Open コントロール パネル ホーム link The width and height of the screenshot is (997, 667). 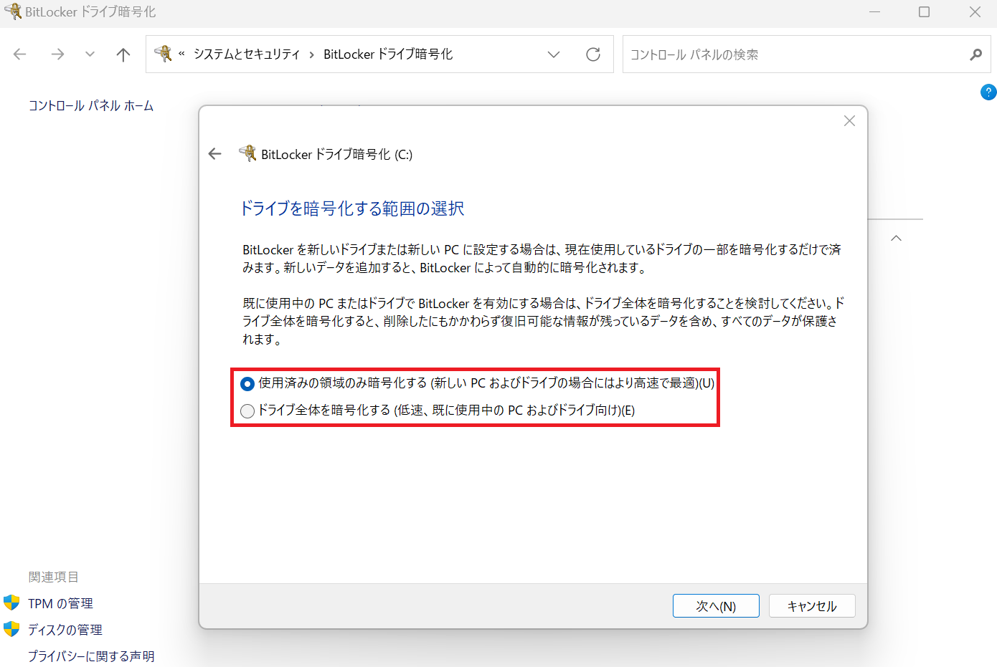91,106
